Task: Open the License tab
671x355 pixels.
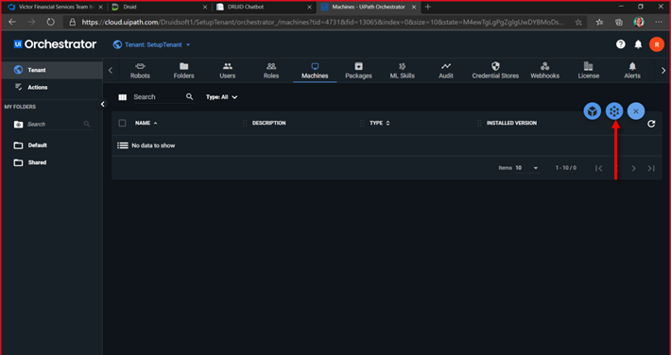Action: click(589, 71)
